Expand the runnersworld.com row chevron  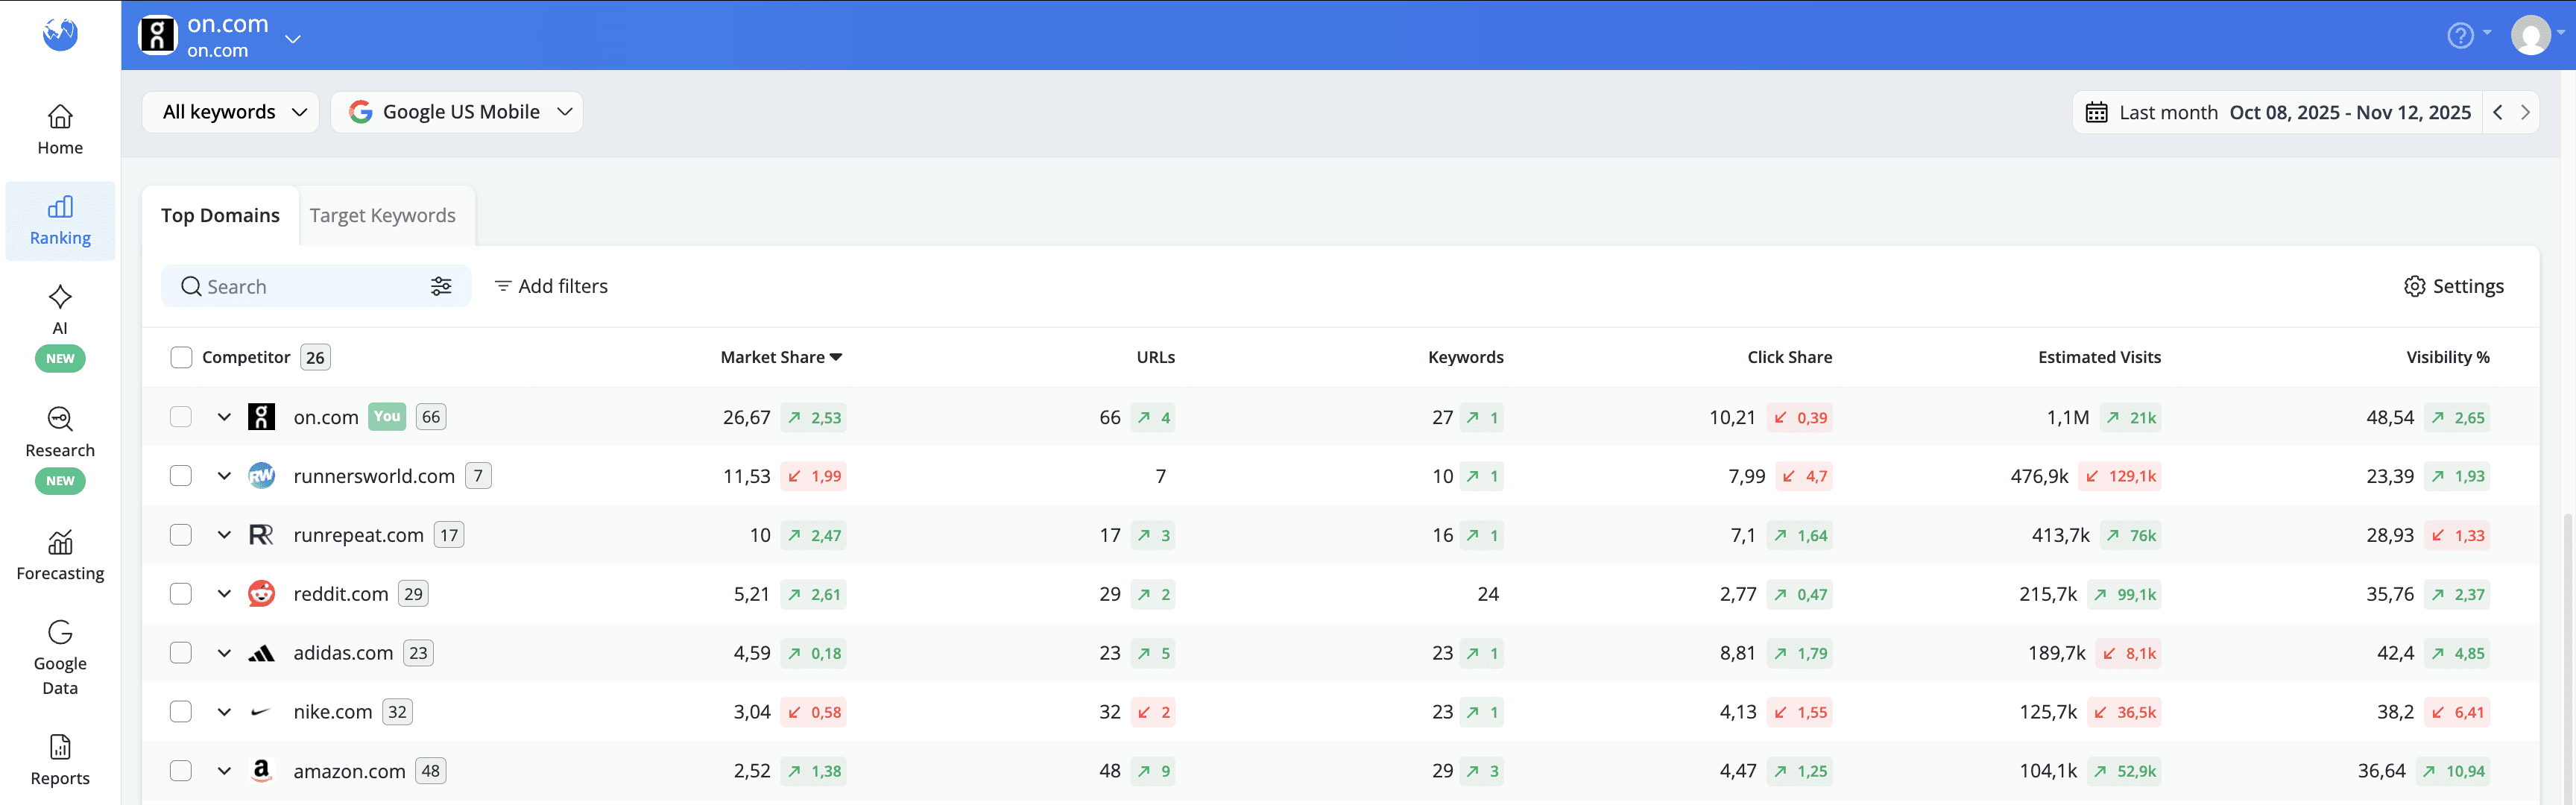(x=224, y=476)
